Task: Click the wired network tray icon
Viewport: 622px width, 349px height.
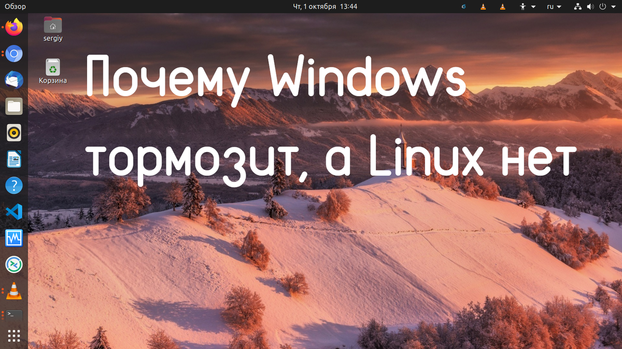Action: (x=578, y=7)
